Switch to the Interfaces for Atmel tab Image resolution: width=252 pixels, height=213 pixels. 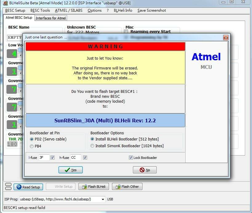(51, 18)
